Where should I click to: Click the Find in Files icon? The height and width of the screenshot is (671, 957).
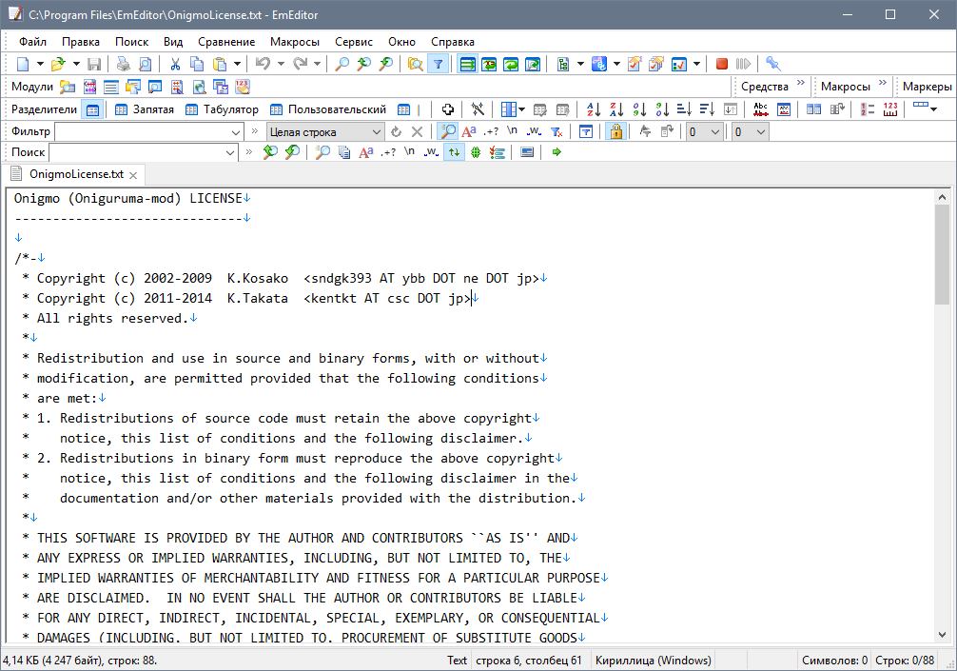[x=415, y=64]
